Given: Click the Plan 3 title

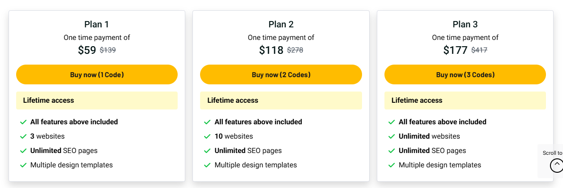Looking at the screenshot, I should click(465, 24).
